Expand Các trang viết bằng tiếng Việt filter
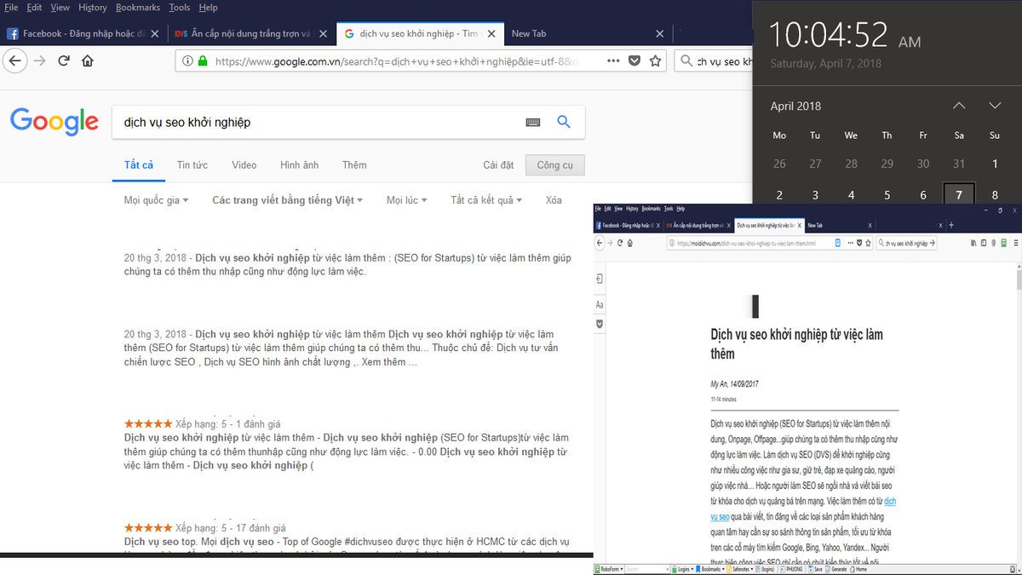Image resolution: width=1022 pixels, height=575 pixels. click(x=287, y=200)
